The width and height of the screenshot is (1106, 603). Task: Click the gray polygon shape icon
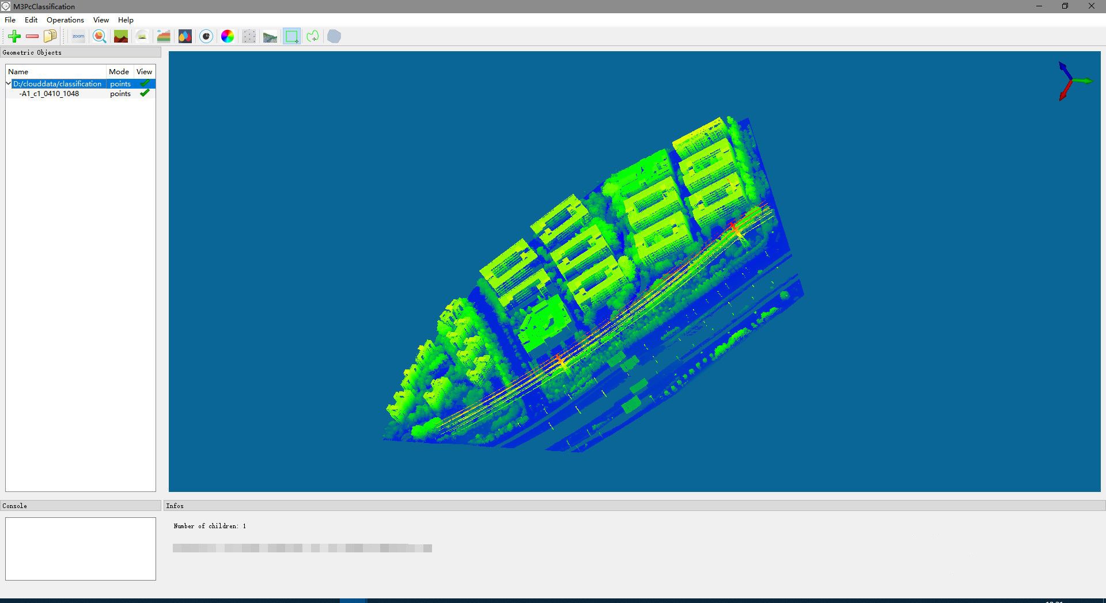[x=334, y=36]
